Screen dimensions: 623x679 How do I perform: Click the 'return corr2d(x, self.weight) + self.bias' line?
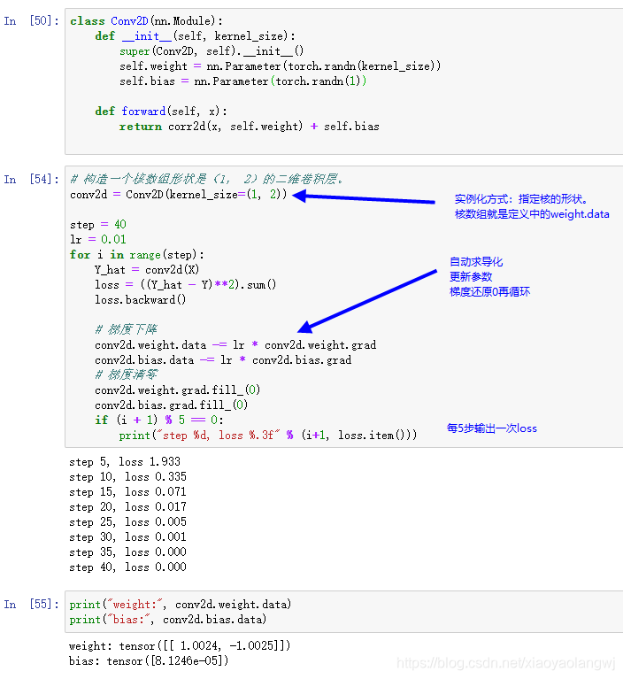tap(250, 127)
